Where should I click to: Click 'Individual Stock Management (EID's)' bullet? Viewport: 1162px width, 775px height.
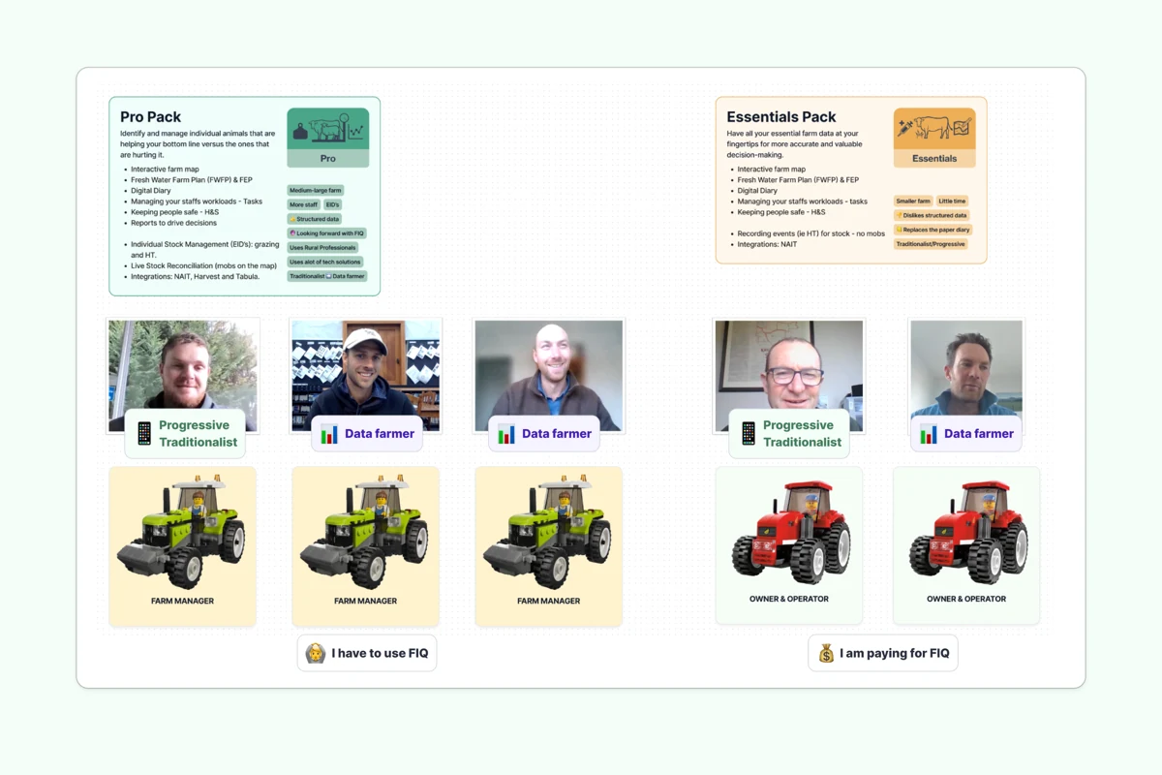tap(205, 250)
